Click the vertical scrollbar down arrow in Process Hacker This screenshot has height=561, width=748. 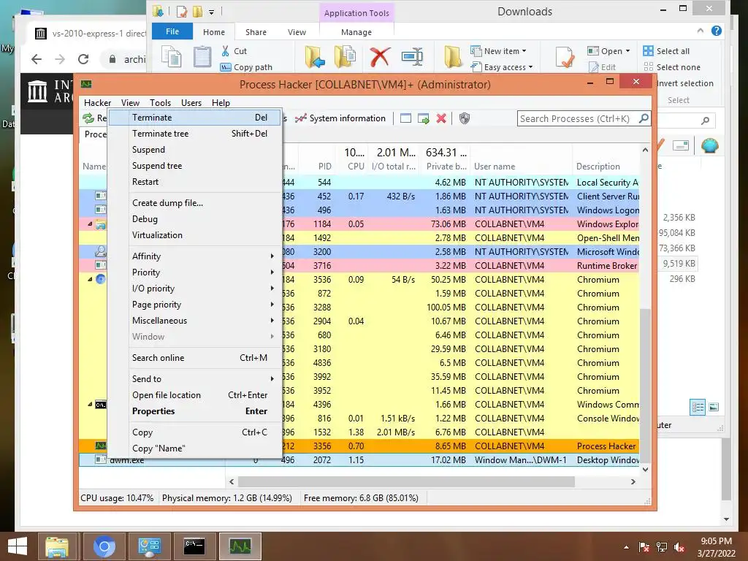pyautogui.click(x=645, y=470)
